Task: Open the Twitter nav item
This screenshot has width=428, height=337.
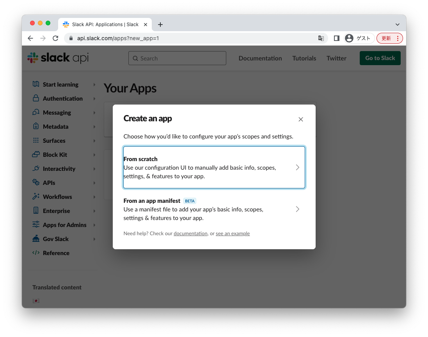Action: (336, 58)
